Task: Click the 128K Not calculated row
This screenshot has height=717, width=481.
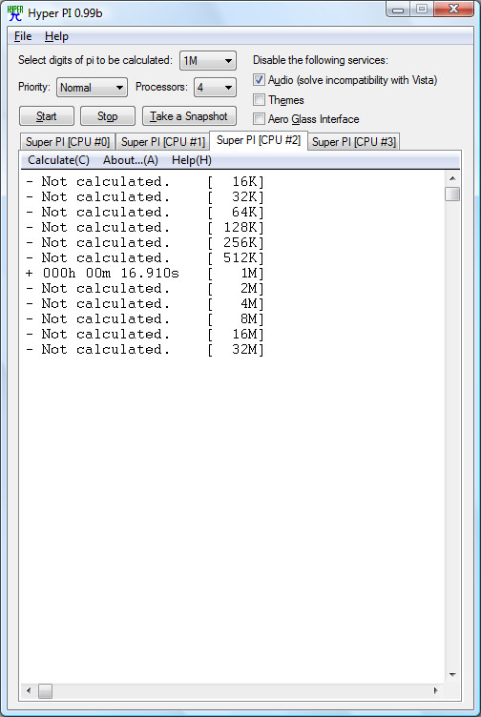Action: 145,227
